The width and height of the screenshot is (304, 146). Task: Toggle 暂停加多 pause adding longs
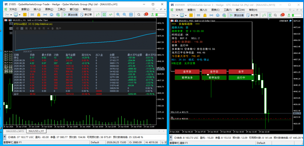187,78
